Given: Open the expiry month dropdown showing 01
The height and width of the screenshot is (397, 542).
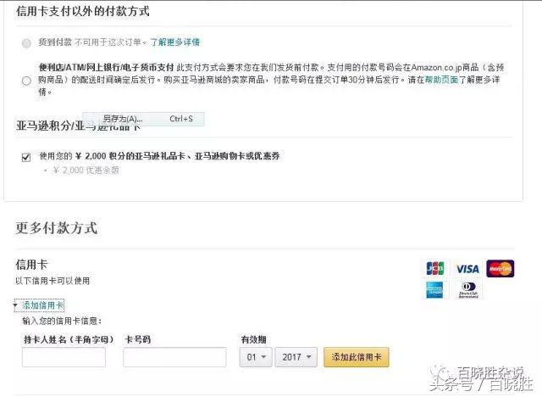Looking at the screenshot, I should click(x=255, y=357).
